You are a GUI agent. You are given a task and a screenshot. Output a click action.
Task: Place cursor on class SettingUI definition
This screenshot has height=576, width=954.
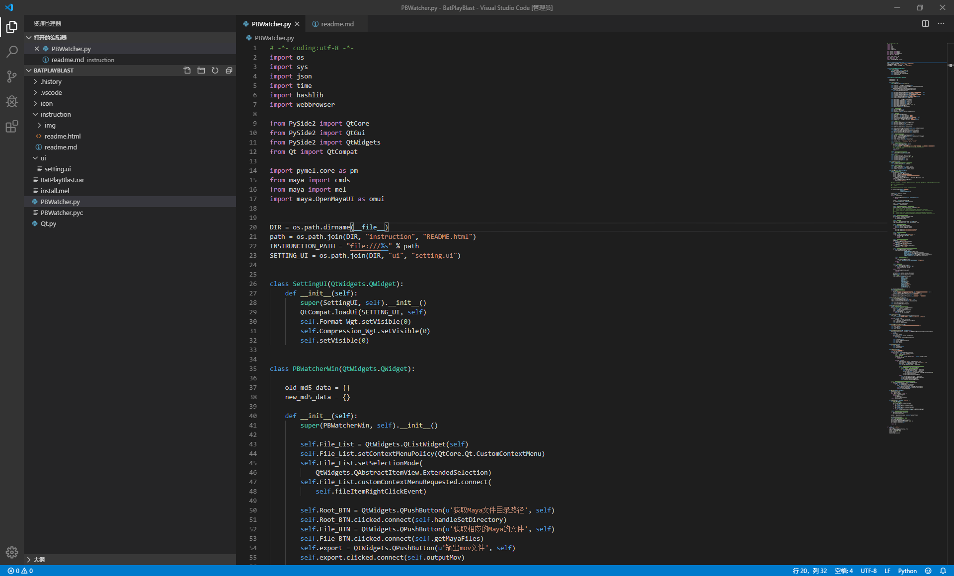point(336,284)
